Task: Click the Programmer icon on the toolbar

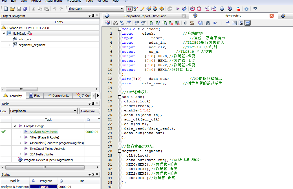Action: 238,9
